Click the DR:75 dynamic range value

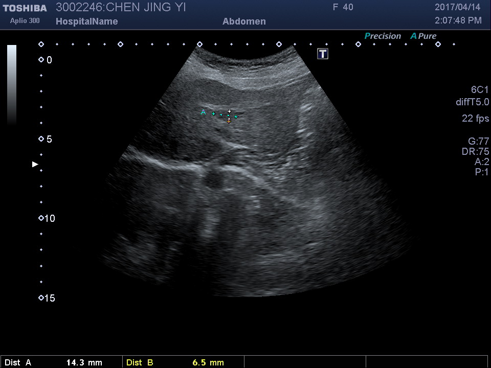475,151
